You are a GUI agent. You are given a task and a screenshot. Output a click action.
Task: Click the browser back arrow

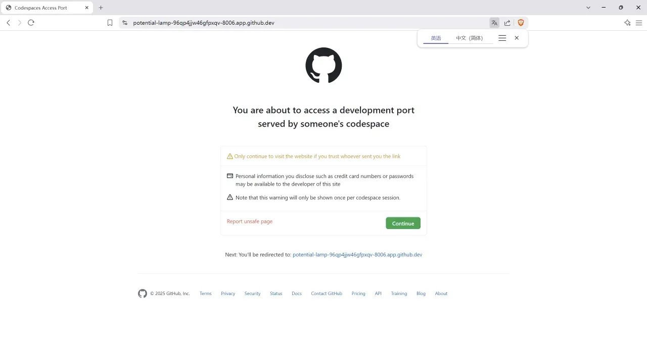coord(8,23)
